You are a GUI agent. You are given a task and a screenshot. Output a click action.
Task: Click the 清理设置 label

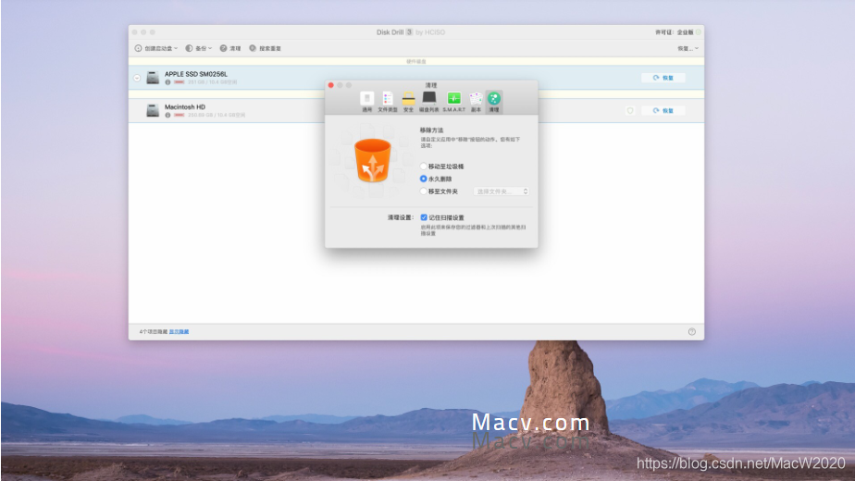pos(401,217)
